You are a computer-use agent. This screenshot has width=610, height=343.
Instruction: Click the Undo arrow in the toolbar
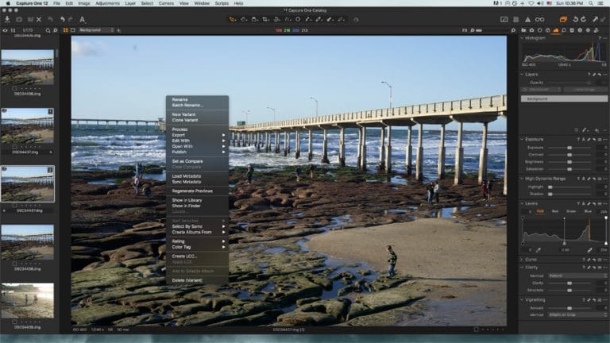click(62, 19)
